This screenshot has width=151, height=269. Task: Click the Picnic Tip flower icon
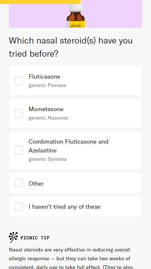click(x=13, y=237)
